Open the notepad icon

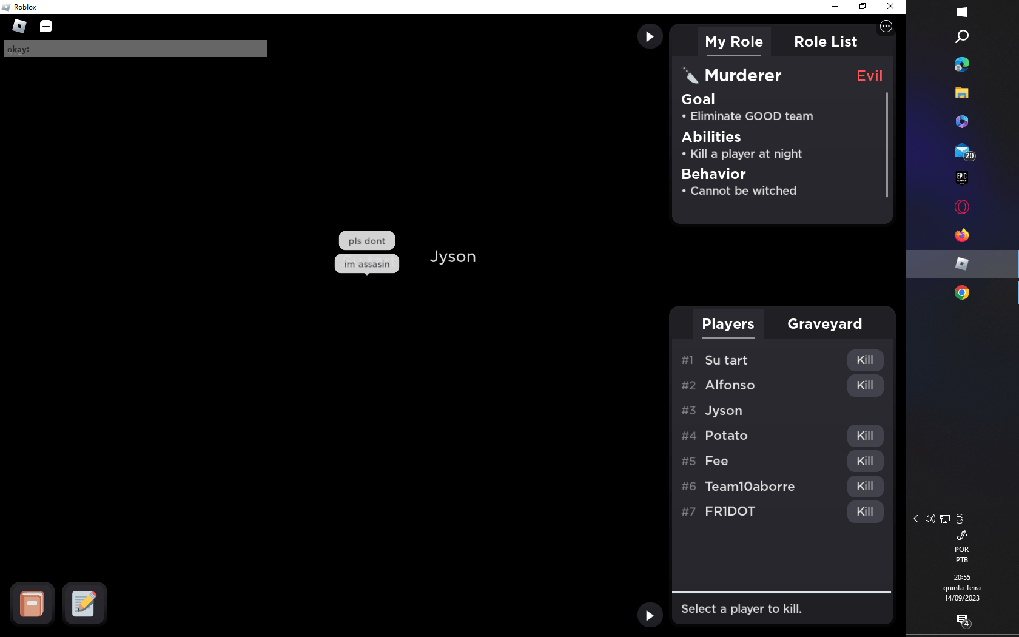click(x=84, y=604)
